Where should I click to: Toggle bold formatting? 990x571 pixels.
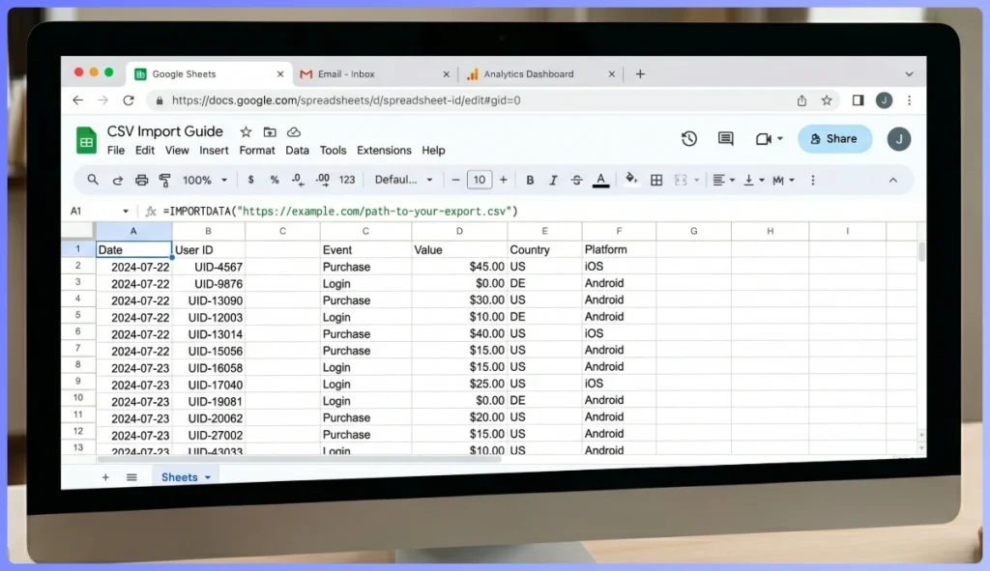click(x=530, y=180)
